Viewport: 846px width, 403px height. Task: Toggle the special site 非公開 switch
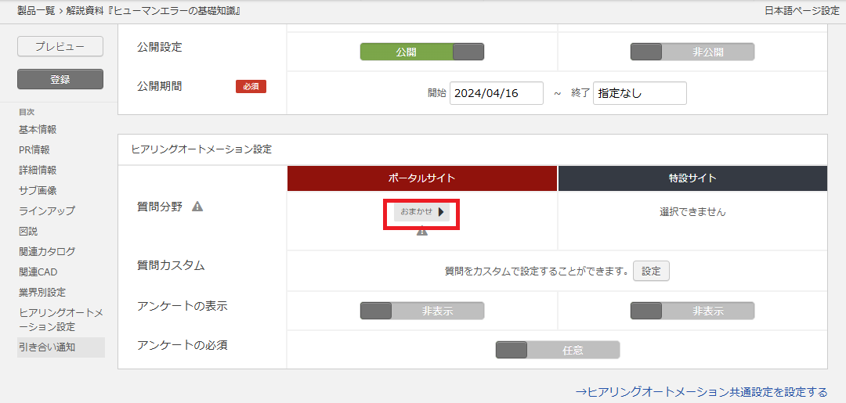(x=692, y=52)
